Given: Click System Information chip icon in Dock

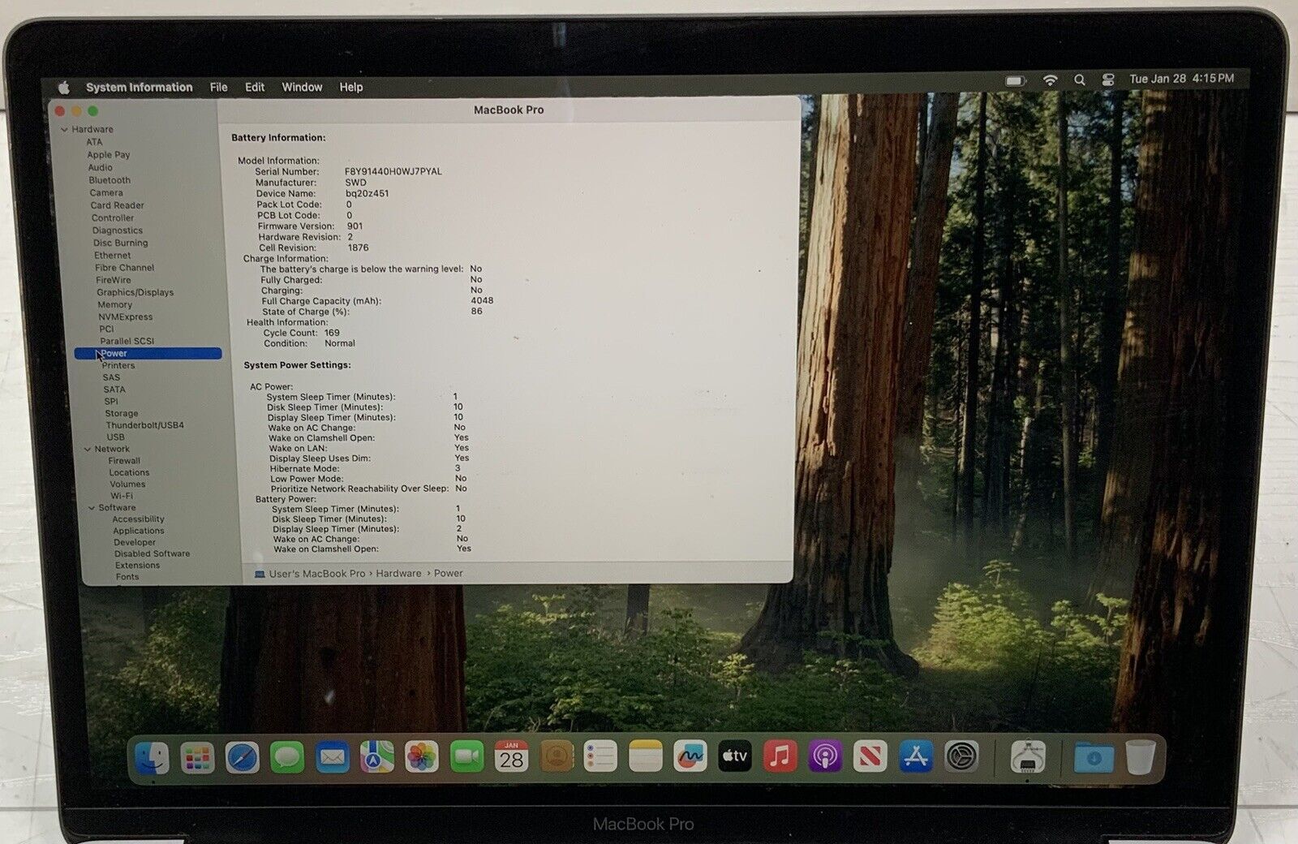Looking at the screenshot, I should pos(1028,756).
